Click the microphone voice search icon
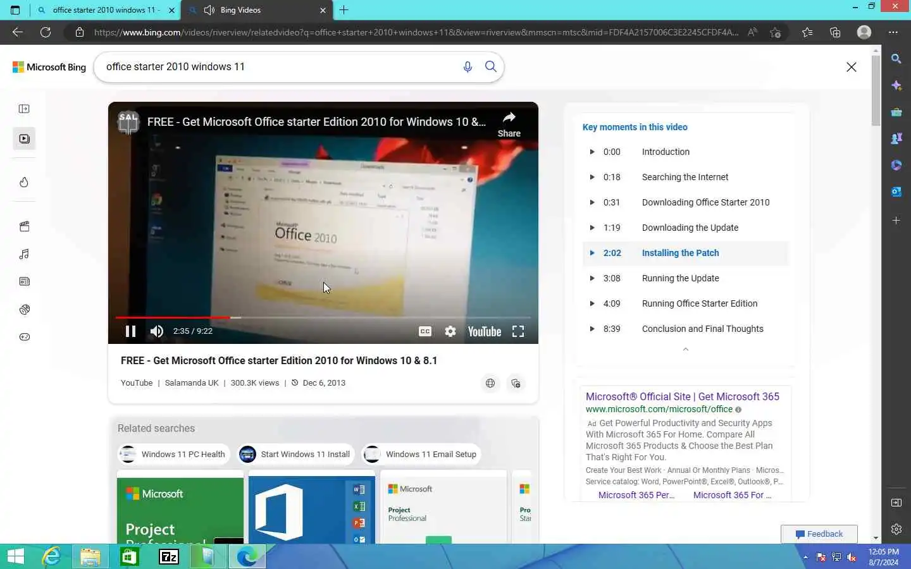The image size is (911, 569). [468, 66]
